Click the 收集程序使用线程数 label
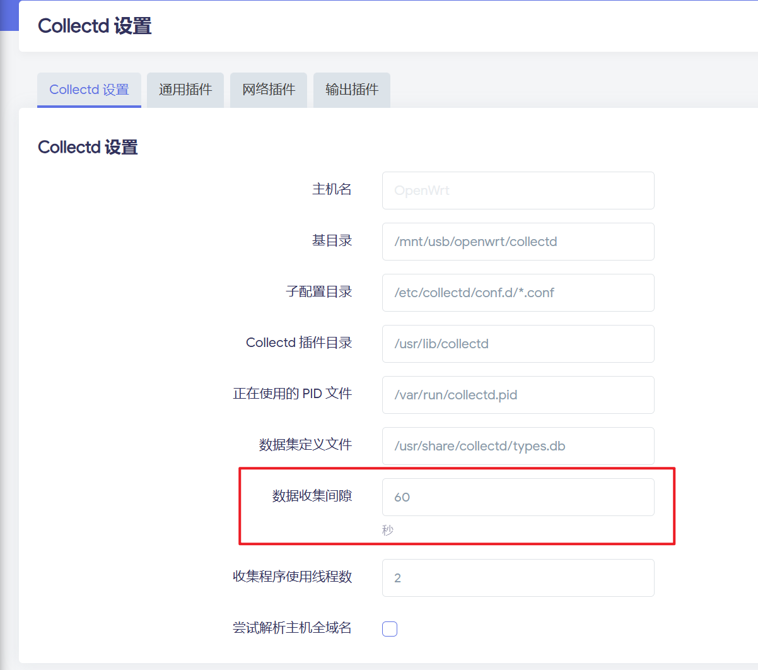Screen dimensions: 758x670 point(292,577)
